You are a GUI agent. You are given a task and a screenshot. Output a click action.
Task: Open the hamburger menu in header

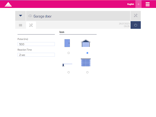(147, 4)
